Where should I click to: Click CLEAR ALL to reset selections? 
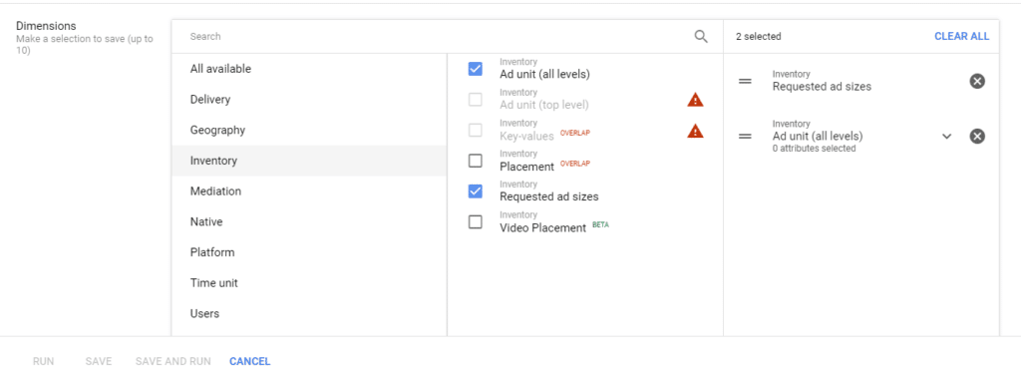coord(962,37)
